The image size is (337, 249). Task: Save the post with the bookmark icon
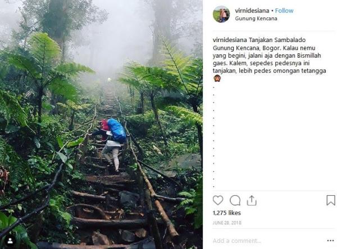pyautogui.click(x=331, y=200)
